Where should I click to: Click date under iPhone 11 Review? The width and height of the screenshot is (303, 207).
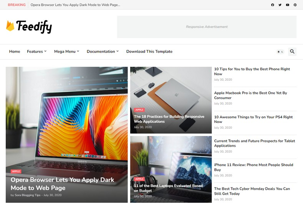(223, 176)
